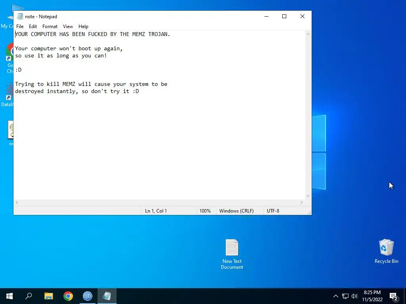Image resolution: width=406 pixels, height=304 pixels.
Task: Open qBittorrent from the taskbar
Action: pyautogui.click(x=88, y=296)
